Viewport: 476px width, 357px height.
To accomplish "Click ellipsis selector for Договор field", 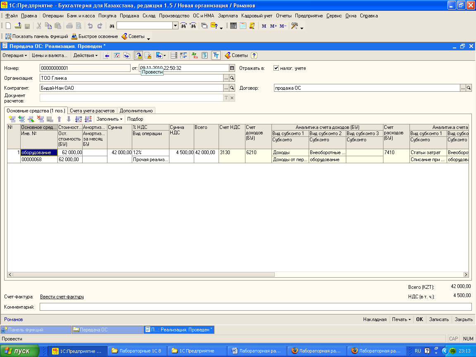I will click(463, 88).
